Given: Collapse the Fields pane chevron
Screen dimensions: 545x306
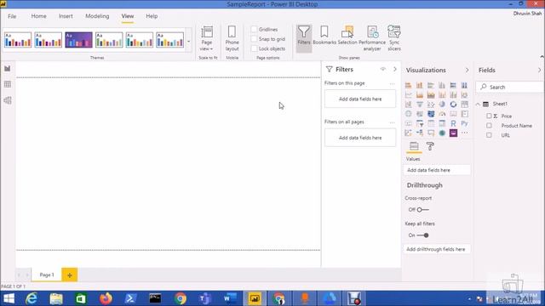Looking at the screenshot, I should [539, 70].
